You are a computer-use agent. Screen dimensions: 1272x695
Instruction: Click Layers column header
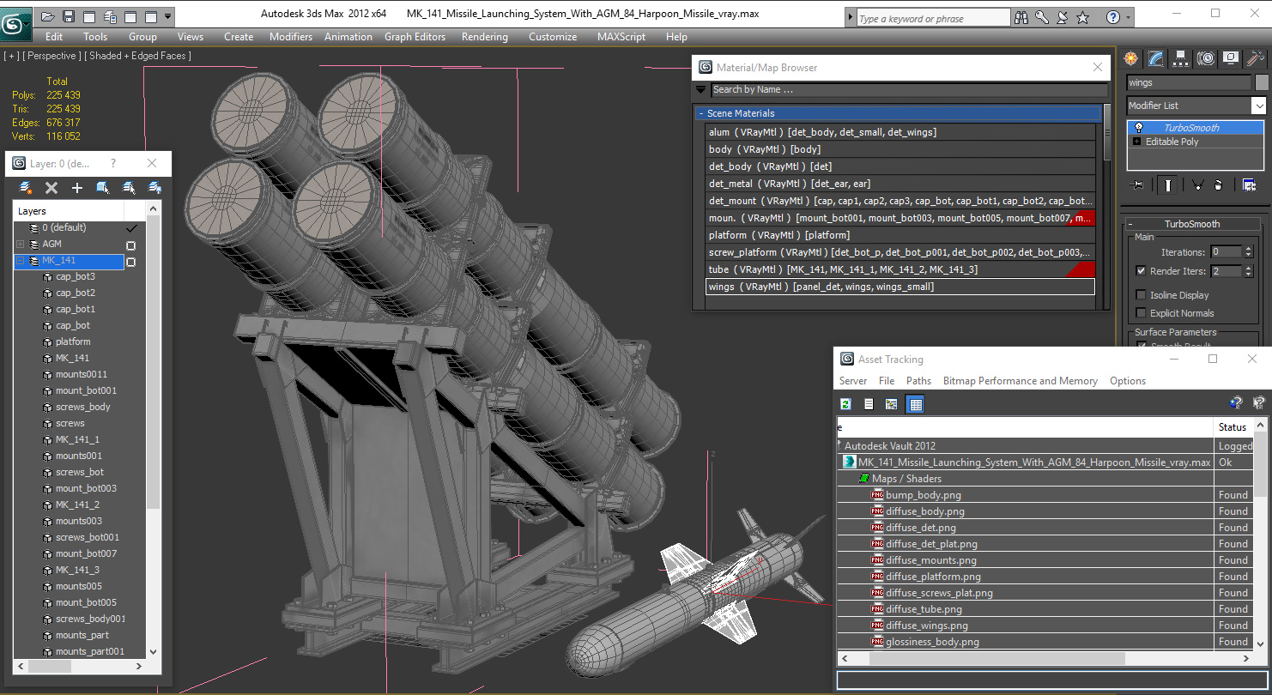click(69, 211)
